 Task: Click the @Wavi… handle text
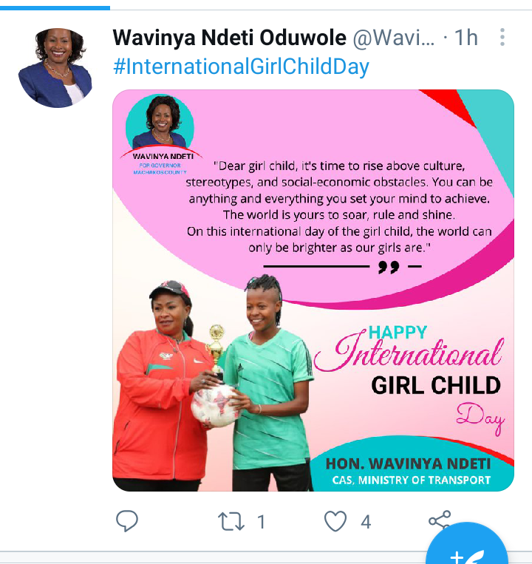coord(394,38)
